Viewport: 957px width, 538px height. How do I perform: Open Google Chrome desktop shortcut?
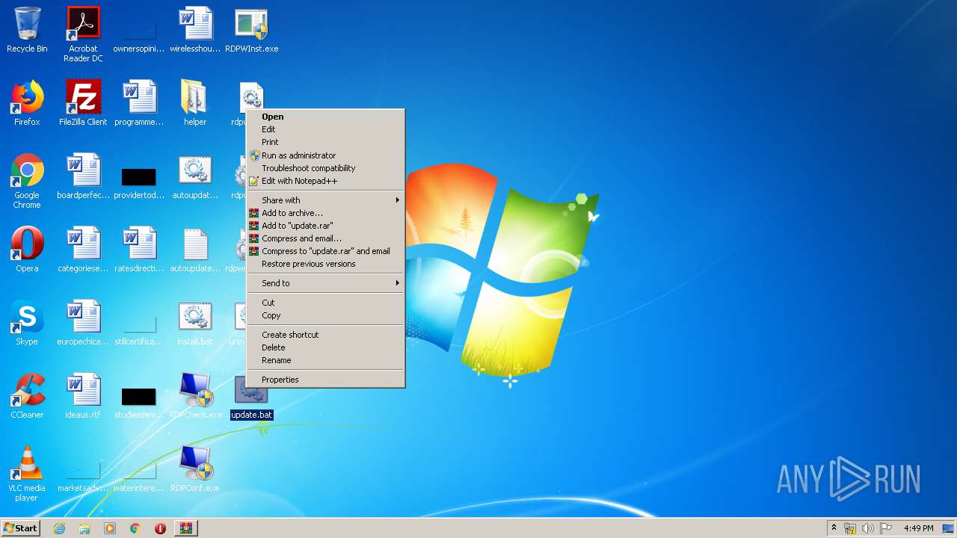click(x=27, y=181)
